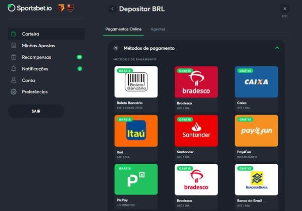Select the Santander payment tile
The width and height of the screenshot is (302, 211).
click(196, 131)
